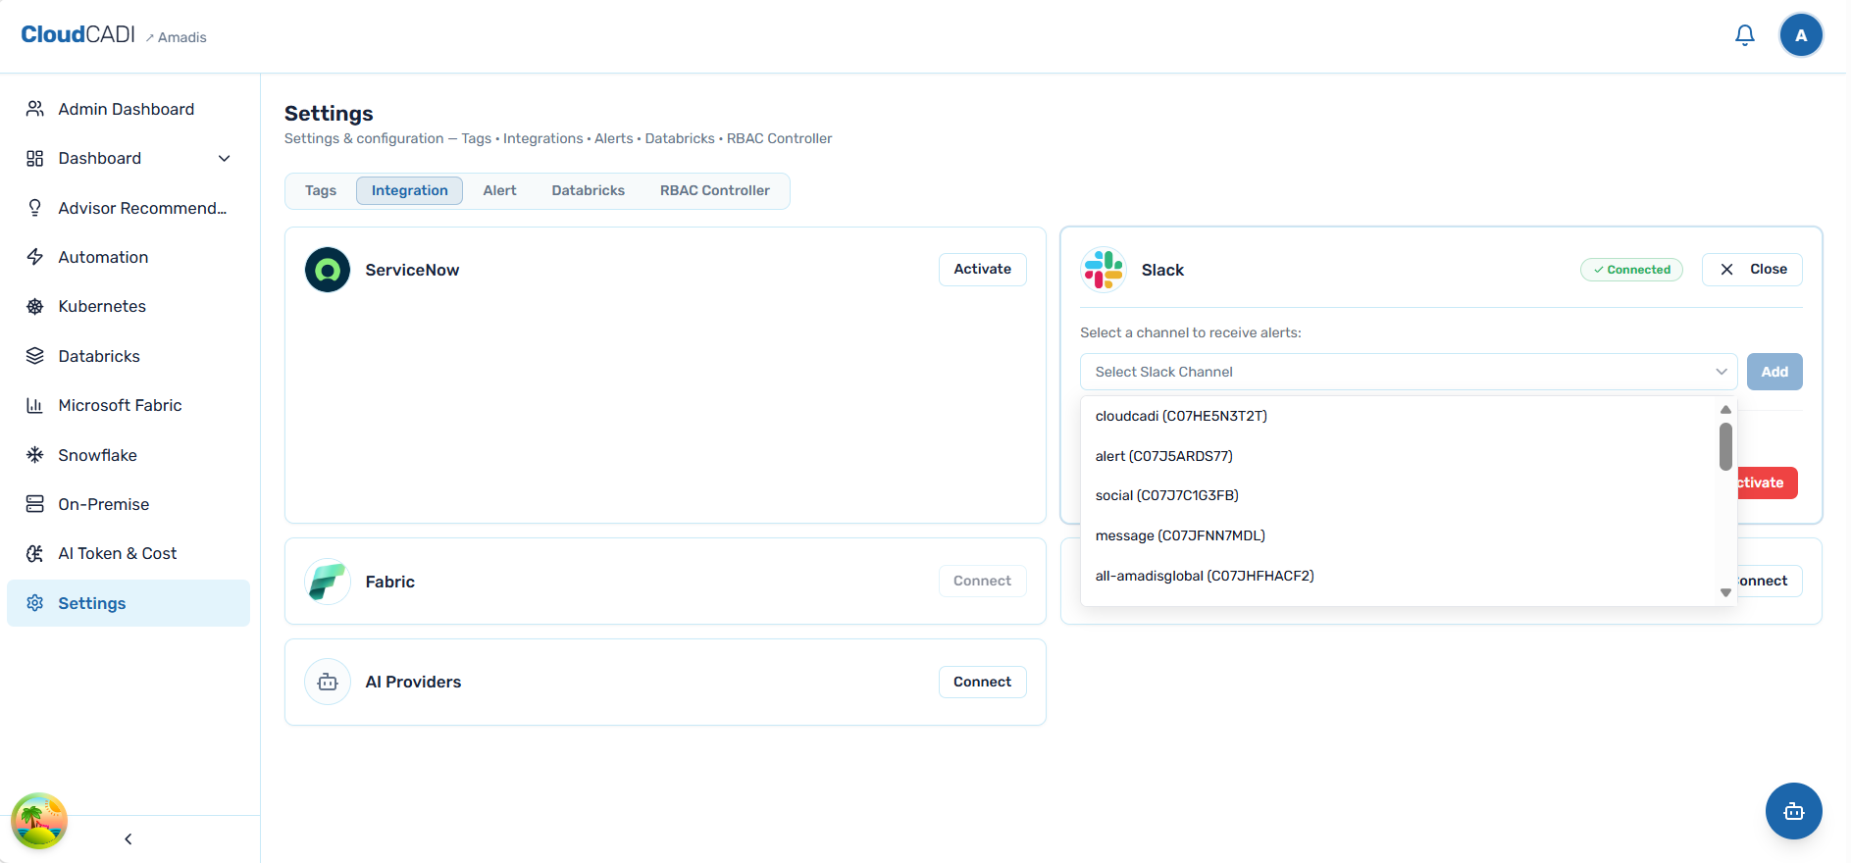
Task: Click the Automation lightning bolt icon
Action: 35,257
